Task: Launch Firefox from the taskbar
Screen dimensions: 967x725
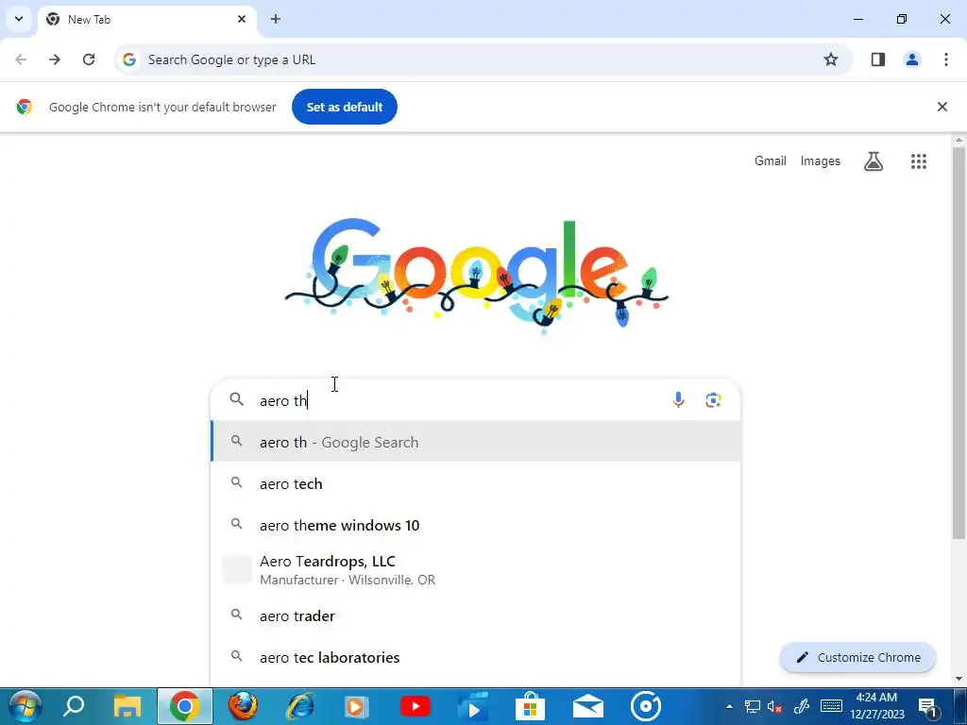Action: pos(243,706)
